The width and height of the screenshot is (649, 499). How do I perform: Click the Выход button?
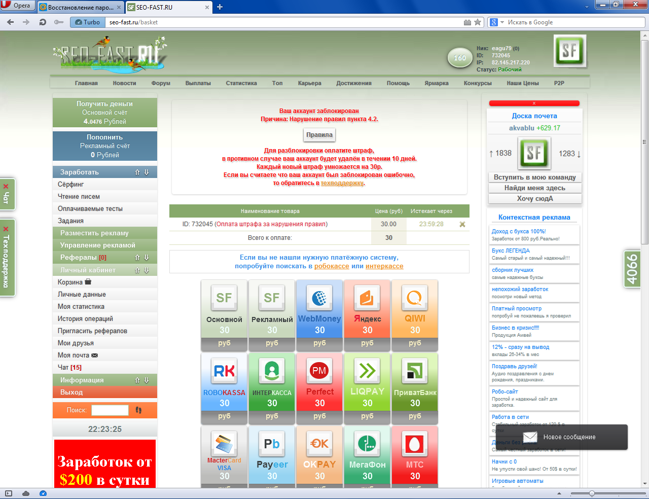point(105,393)
